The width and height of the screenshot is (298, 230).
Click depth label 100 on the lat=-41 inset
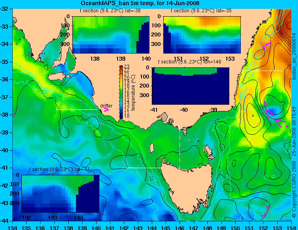pyautogui.click(x=15, y=184)
